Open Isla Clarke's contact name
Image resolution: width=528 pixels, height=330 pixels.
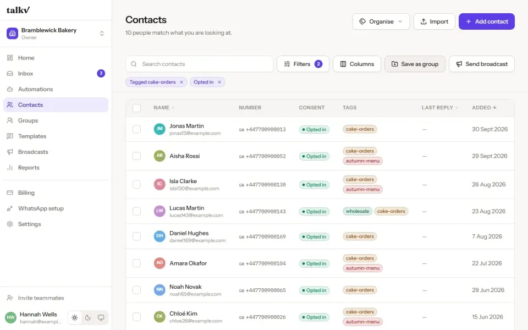tap(183, 181)
